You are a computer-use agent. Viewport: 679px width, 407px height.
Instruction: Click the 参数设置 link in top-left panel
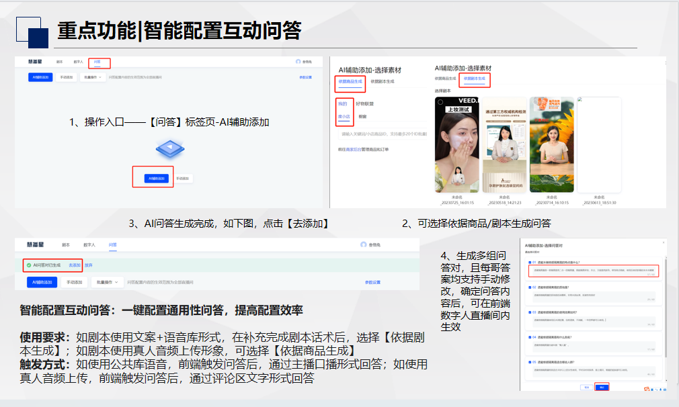click(306, 77)
